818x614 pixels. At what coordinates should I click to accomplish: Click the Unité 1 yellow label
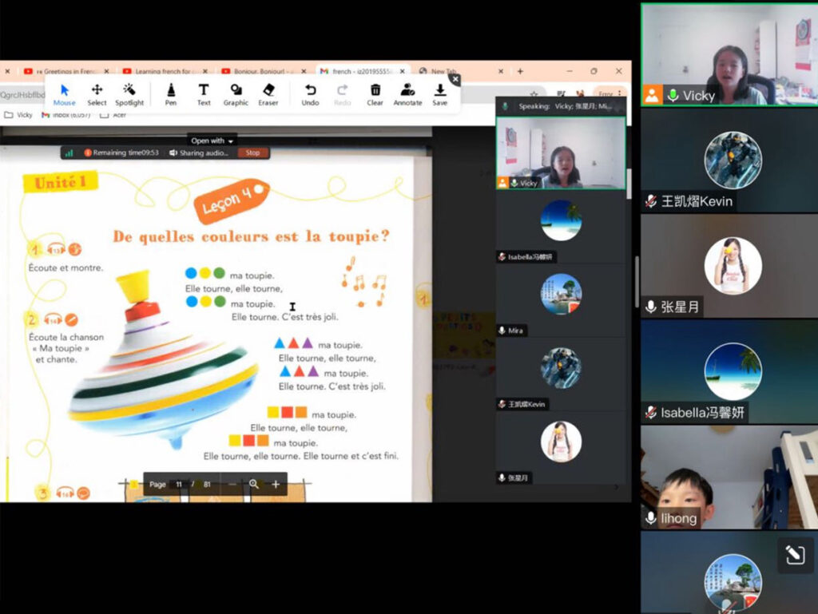point(61,182)
